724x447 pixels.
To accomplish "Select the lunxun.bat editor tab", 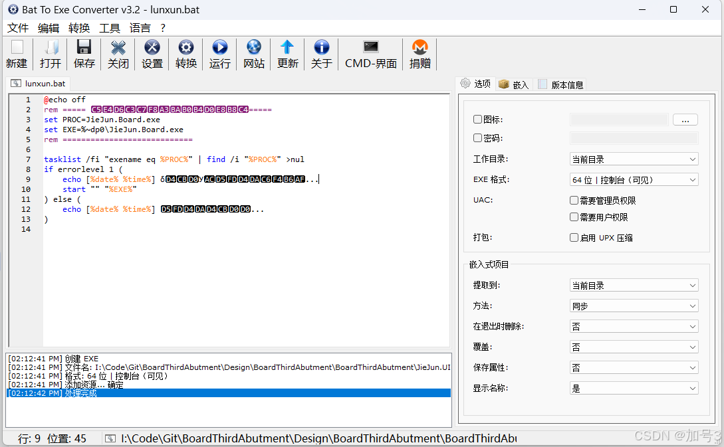I will [x=39, y=84].
